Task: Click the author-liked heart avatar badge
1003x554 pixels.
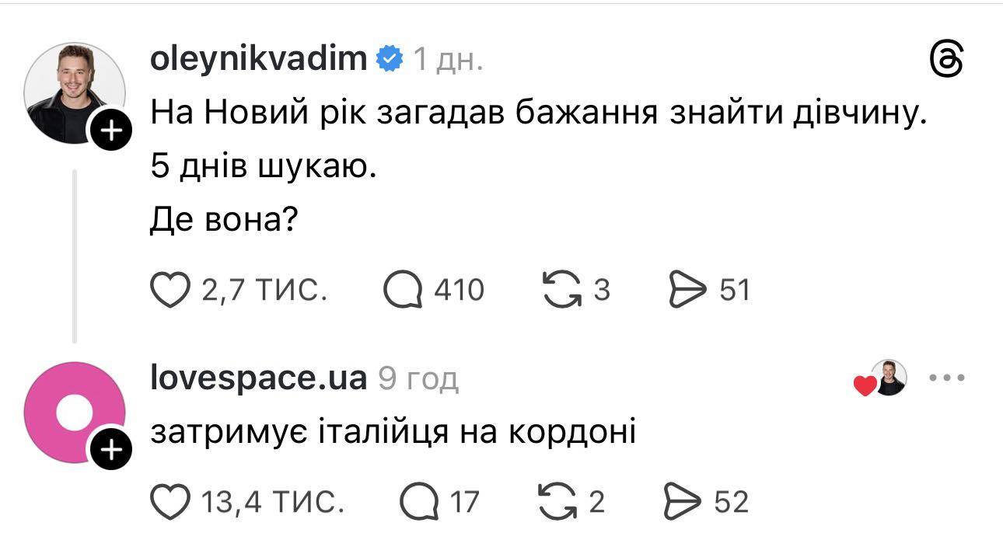Action: point(881,379)
